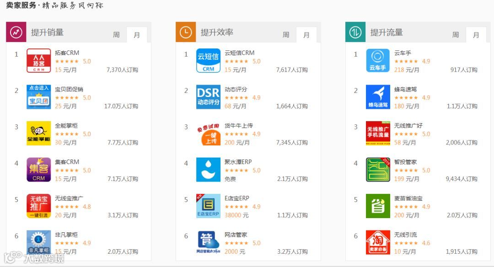Open the 无线宝推广 red app icon
494x267 pixels.
[39, 206]
